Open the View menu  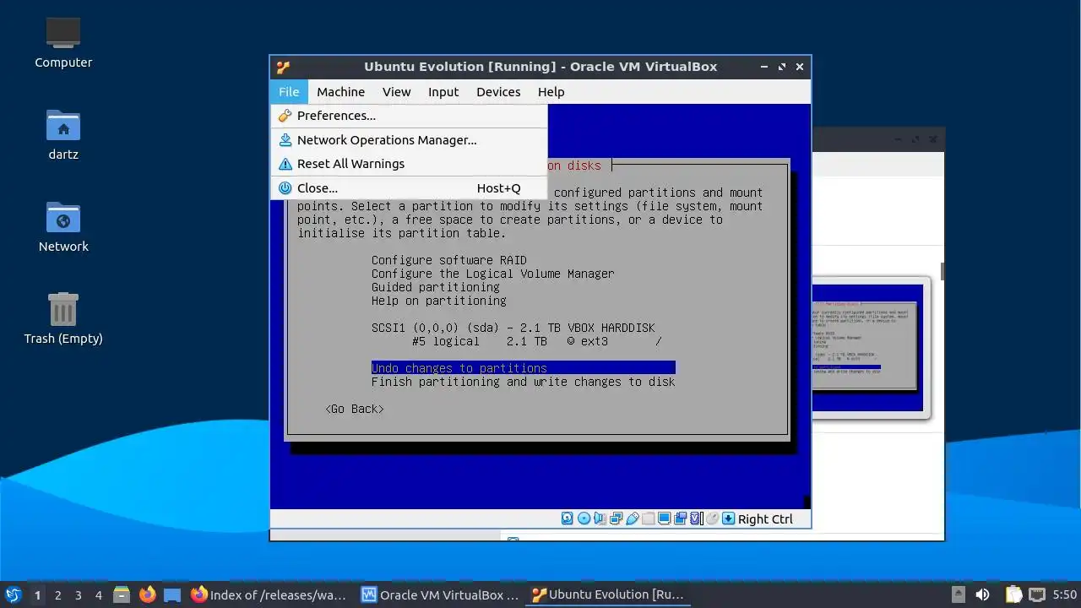tap(396, 92)
